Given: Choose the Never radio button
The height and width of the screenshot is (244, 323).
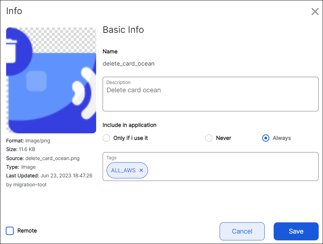Looking at the screenshot, I should point(209,138).
